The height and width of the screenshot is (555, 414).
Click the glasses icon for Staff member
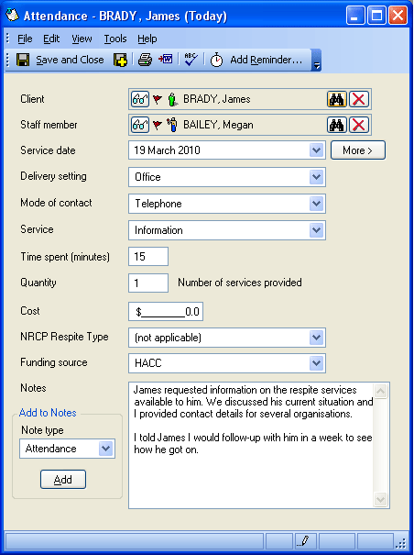140,125
